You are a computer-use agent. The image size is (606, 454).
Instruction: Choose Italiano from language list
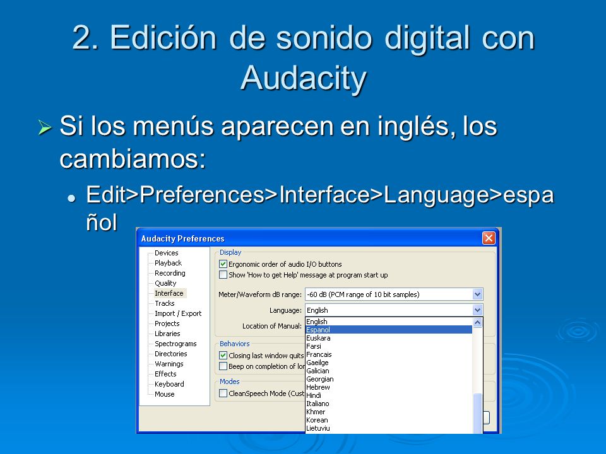coord(389,404)
